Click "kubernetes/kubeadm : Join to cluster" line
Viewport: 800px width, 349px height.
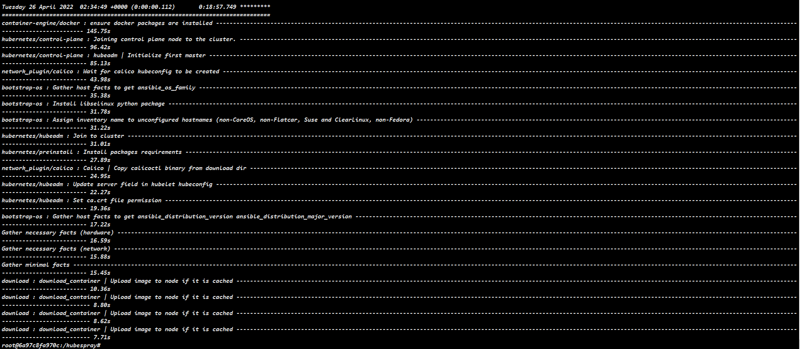tap(63, 136)
